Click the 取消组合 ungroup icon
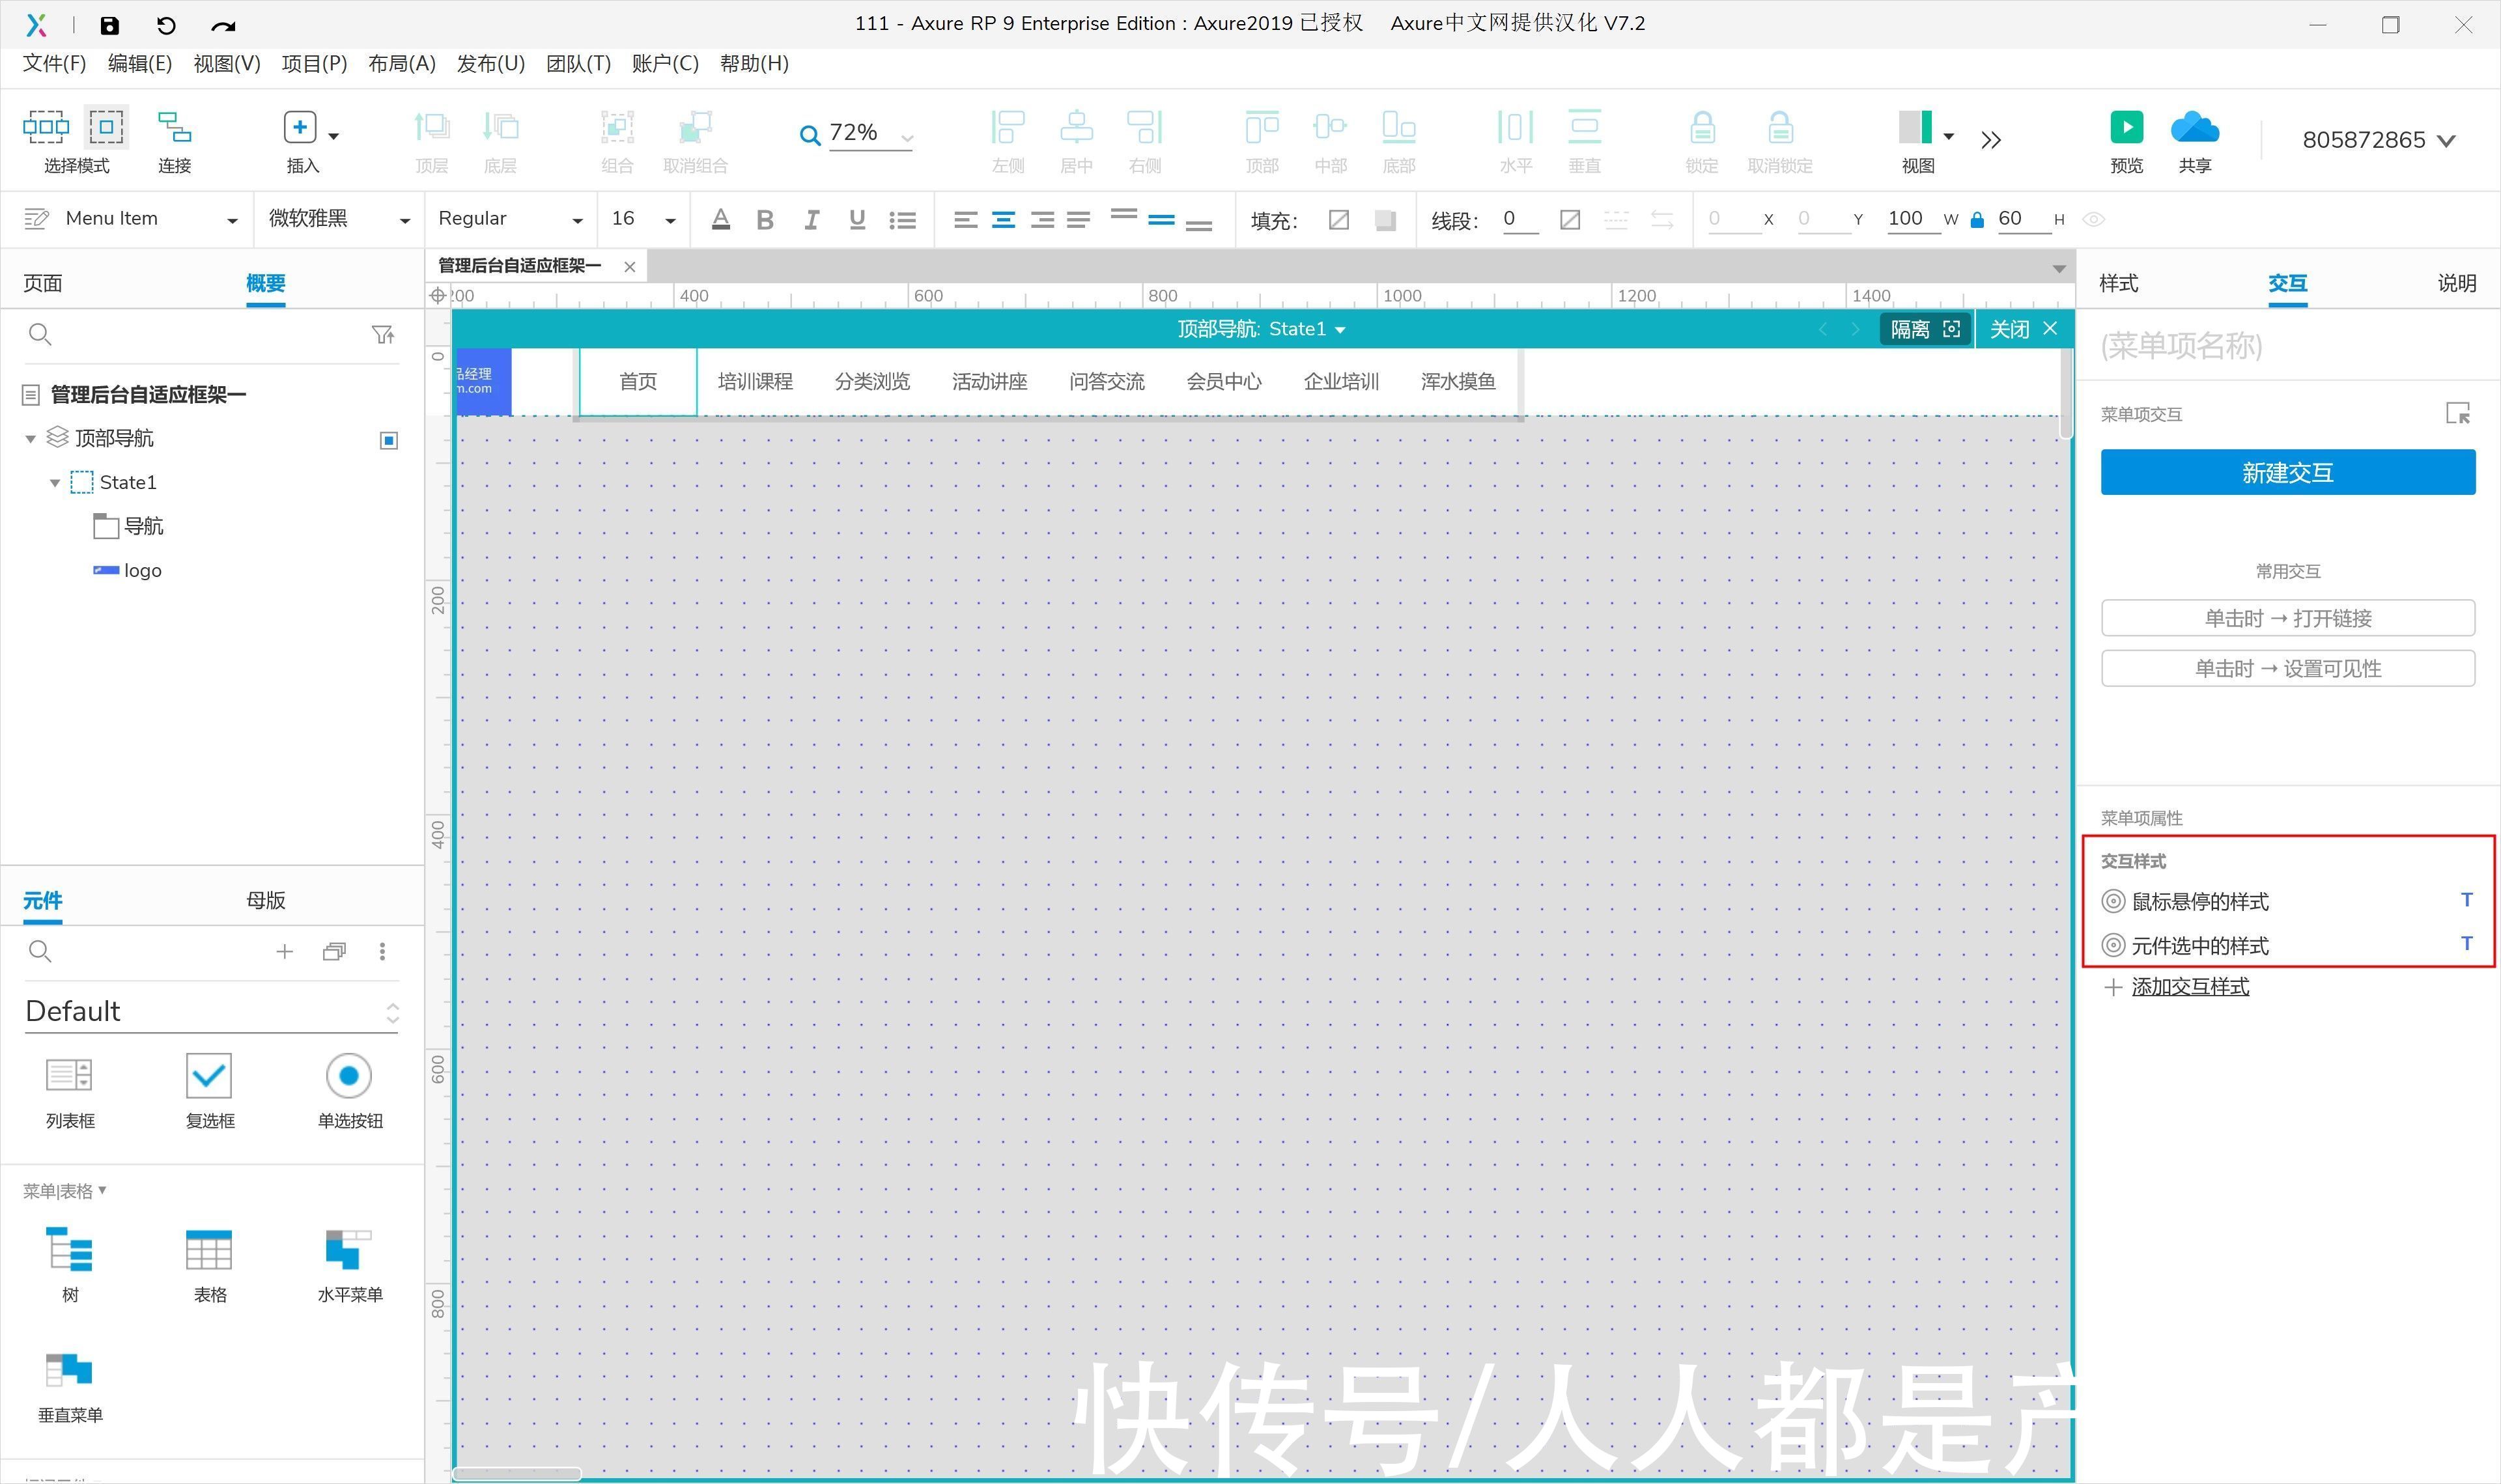Screen dimensions: 2501x1484 point(695,127)
